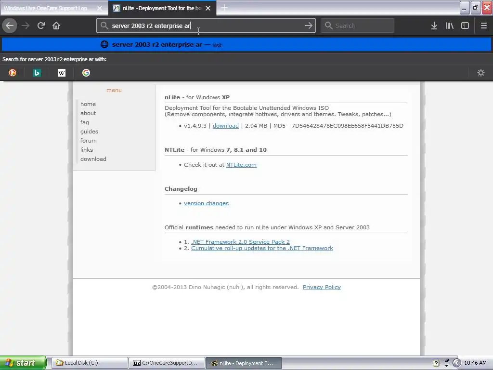
Task: Search with Bing icon
Action: tap(37, 73)
